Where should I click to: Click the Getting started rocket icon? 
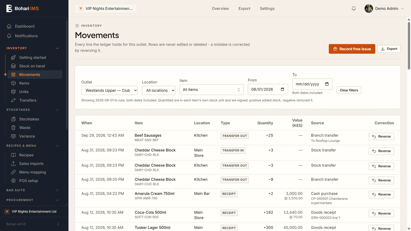[x=13, y=57]
